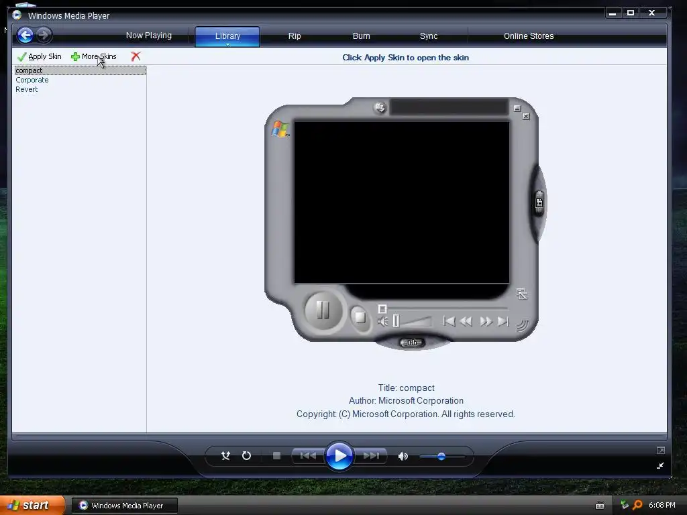Go back with the blue Back arrow

coord(25,35)
